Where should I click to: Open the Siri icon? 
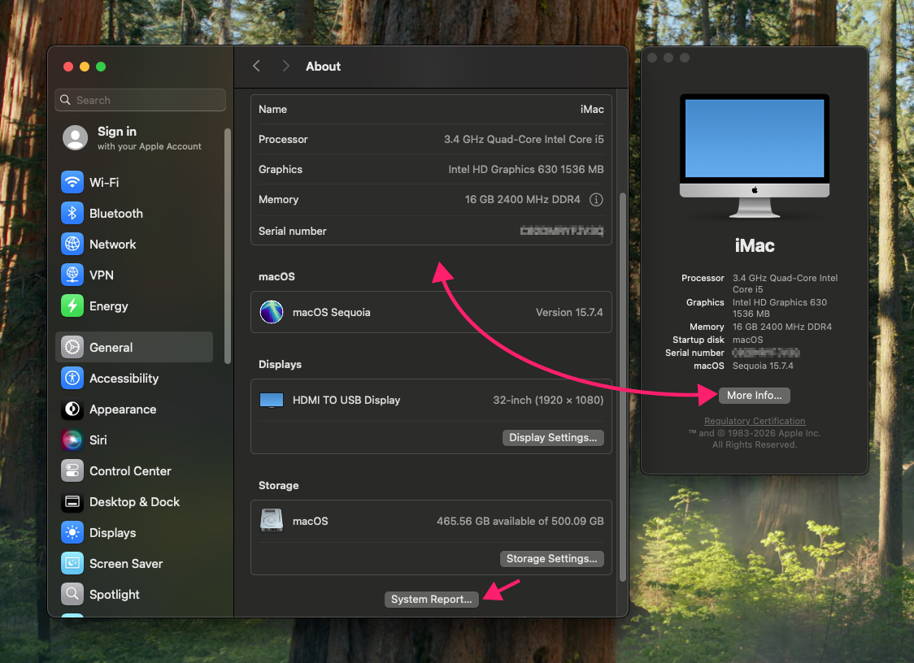[x=72, y=440]
